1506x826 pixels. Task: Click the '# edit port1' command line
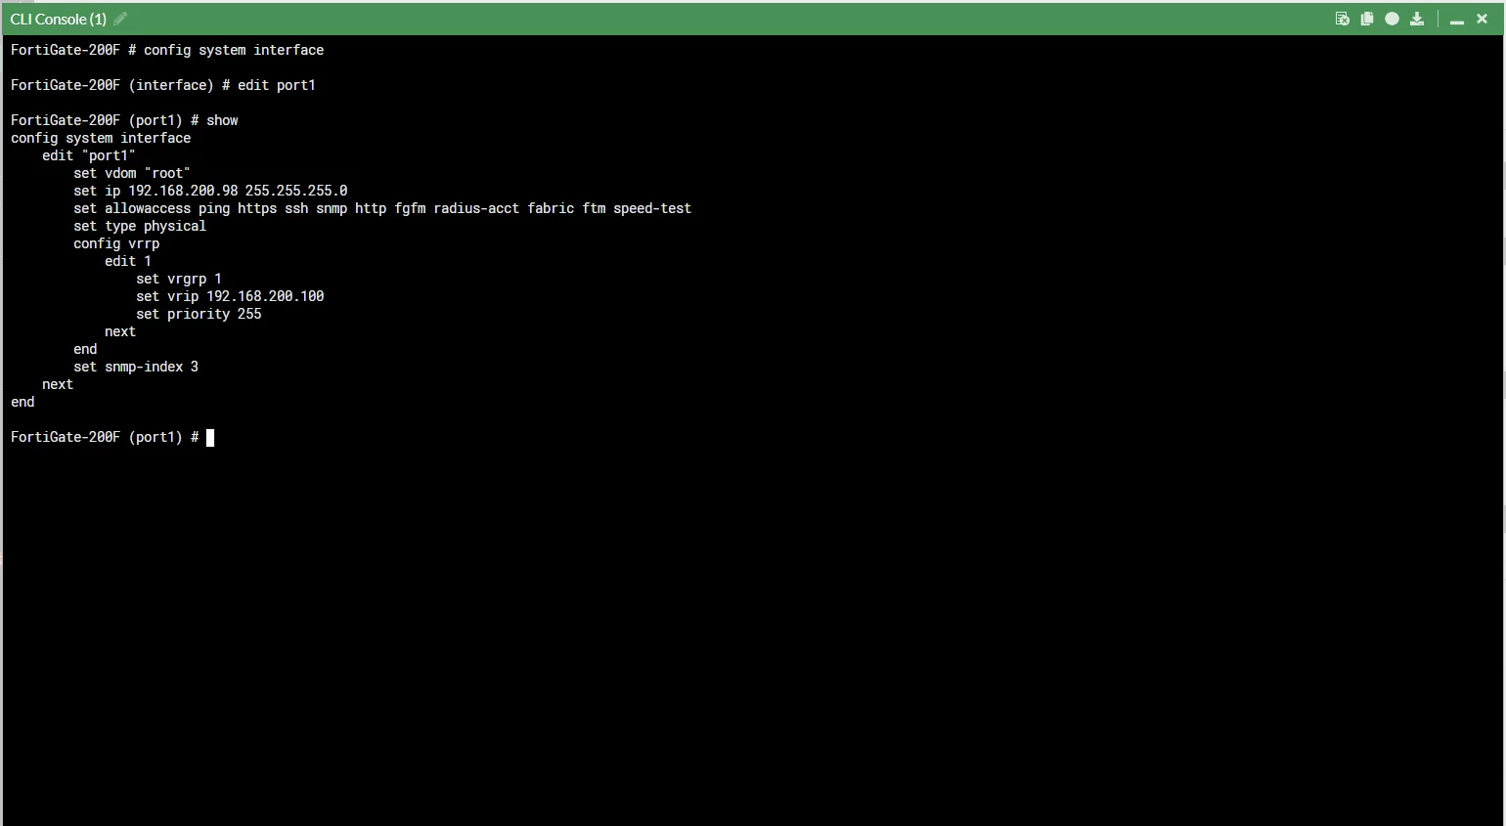(163, 85)
